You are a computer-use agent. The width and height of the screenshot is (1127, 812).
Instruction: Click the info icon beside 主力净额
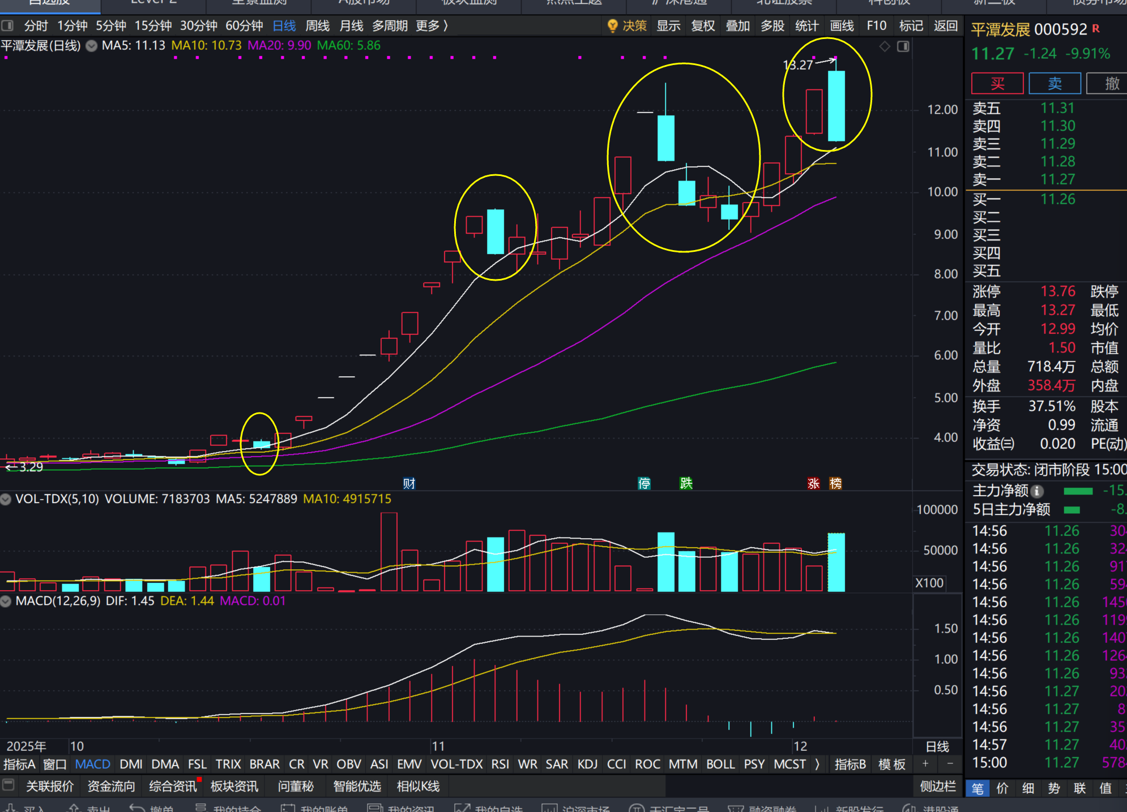pos(1037,491)
